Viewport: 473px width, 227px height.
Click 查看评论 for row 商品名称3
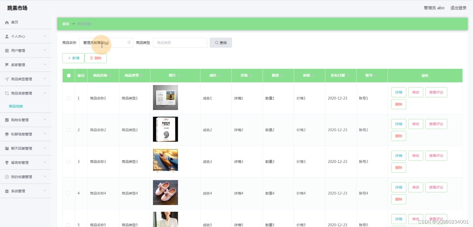(x=436, y=156)
